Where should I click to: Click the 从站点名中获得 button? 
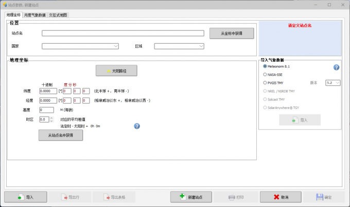pos(61,135)
